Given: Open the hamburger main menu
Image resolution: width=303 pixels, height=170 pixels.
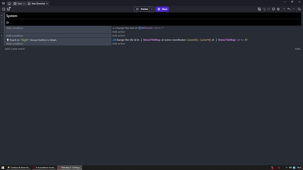Looking at the screenshot, I should 3,3.
